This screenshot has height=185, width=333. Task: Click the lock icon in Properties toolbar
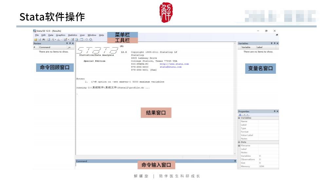point(240,115)
